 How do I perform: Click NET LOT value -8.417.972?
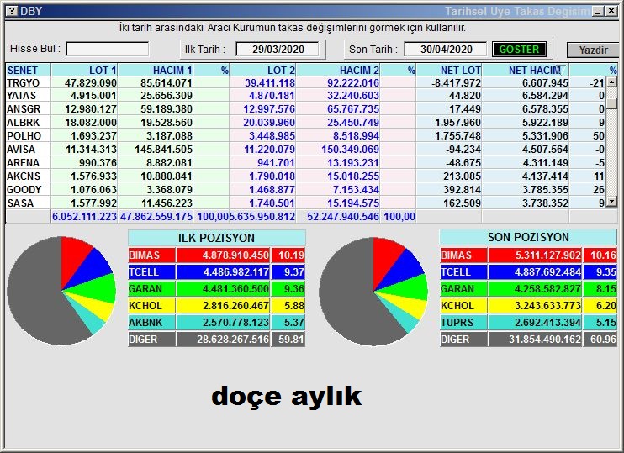(x=456, y=82)
